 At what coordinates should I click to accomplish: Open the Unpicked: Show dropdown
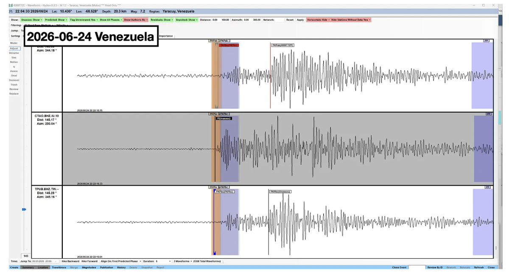point(187,20)
